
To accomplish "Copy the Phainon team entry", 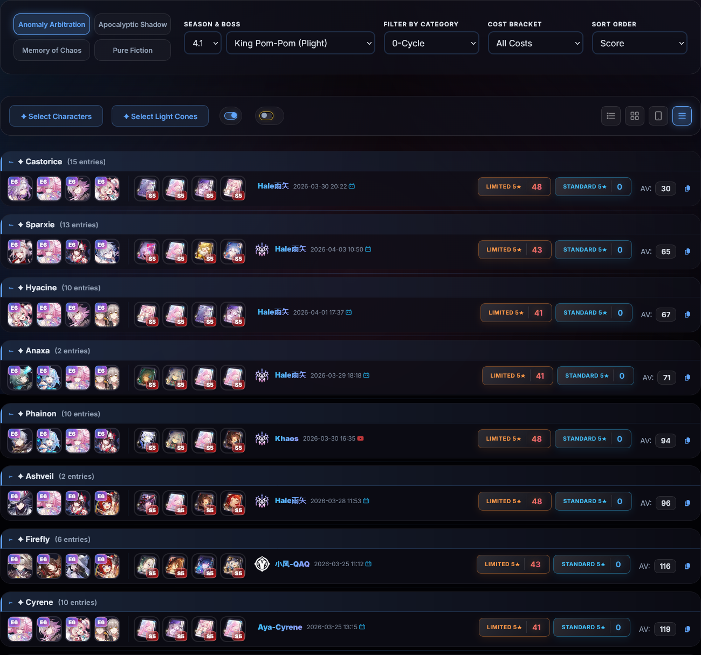I will pyautogui.click(x=688, y=441).
